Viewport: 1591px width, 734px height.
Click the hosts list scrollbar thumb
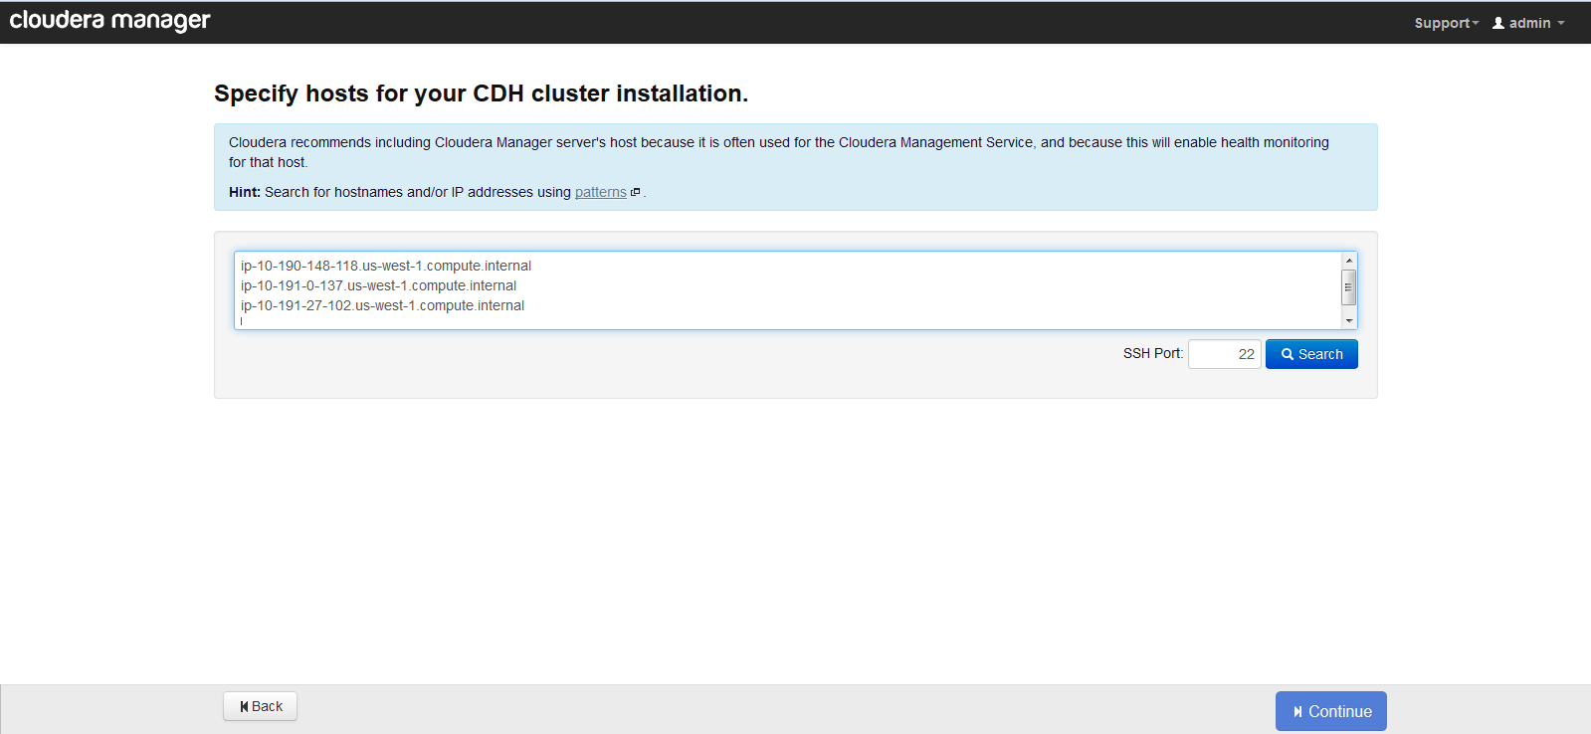pyautogui.click(x=1349, y=286)
